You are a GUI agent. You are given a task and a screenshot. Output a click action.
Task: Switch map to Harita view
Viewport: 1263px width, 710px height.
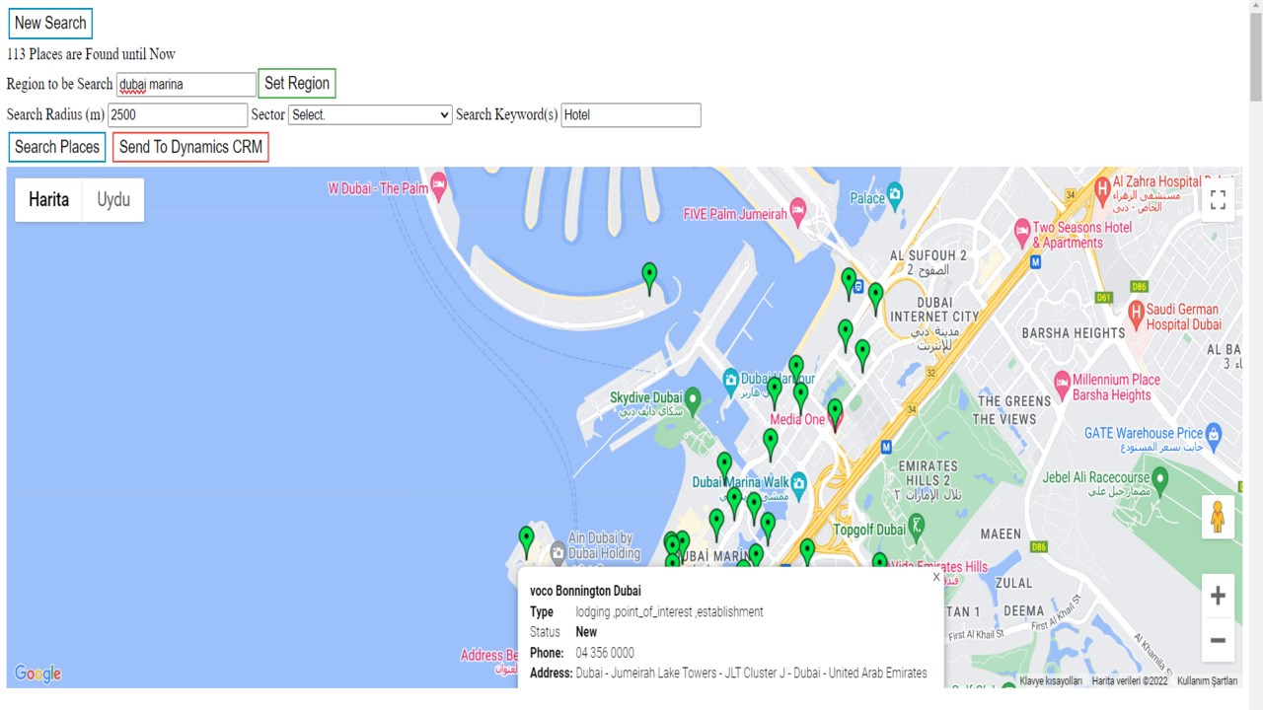coord(48,199)
